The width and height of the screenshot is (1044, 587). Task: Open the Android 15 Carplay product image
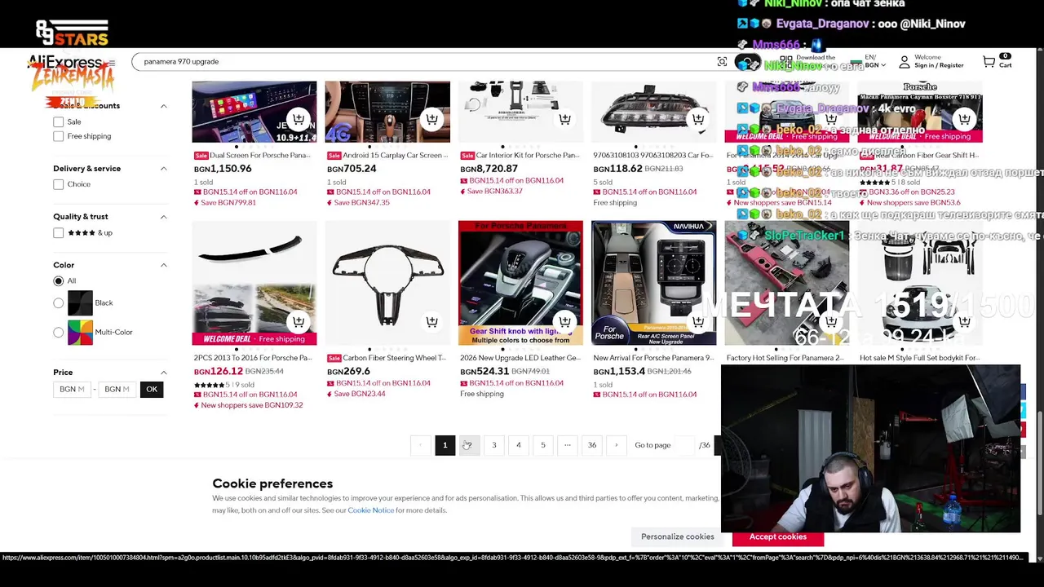[x=387, y=112]
